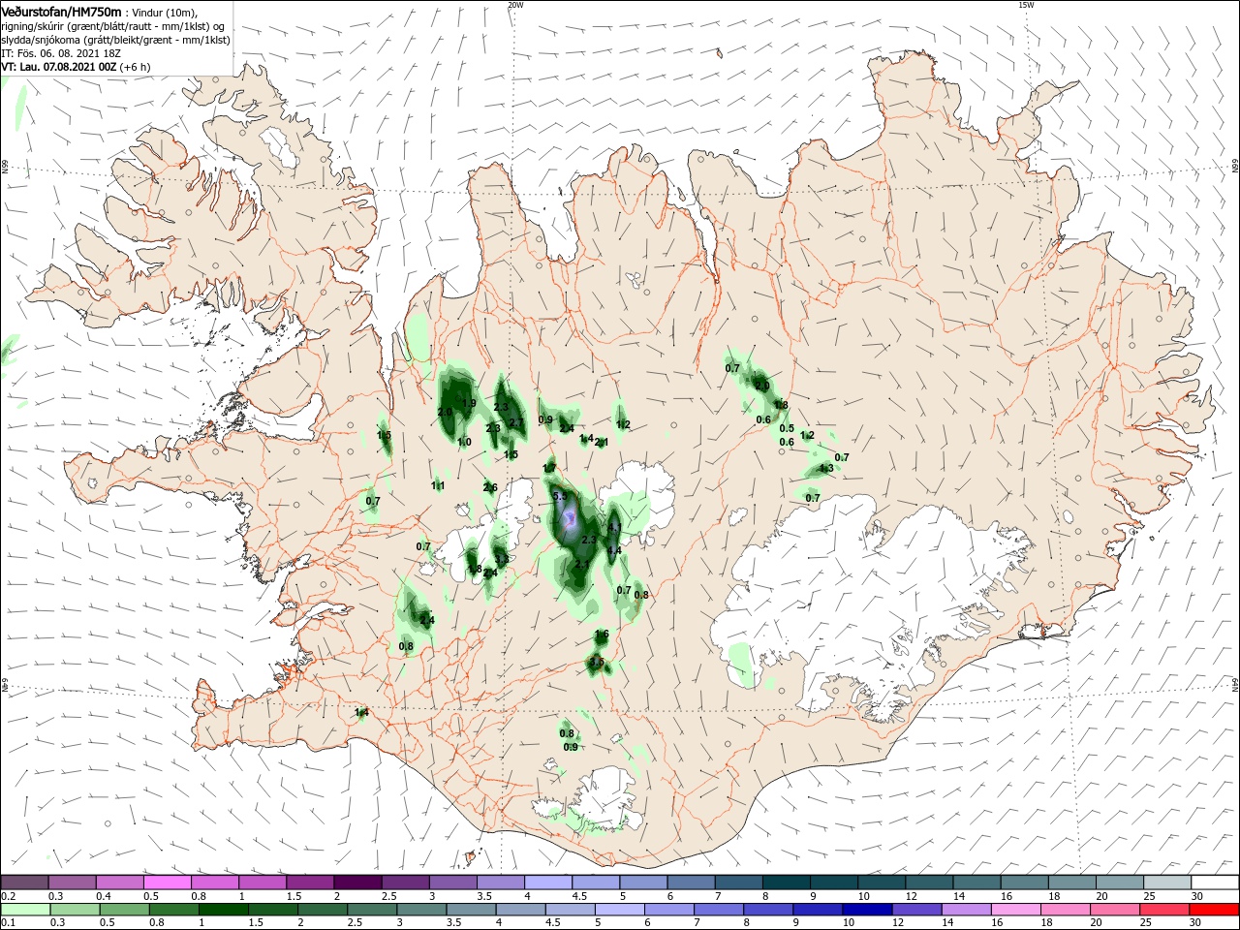Screen dimensions: 1240x930
Task: Click the '15W' longitude label
Action: 1026,5
